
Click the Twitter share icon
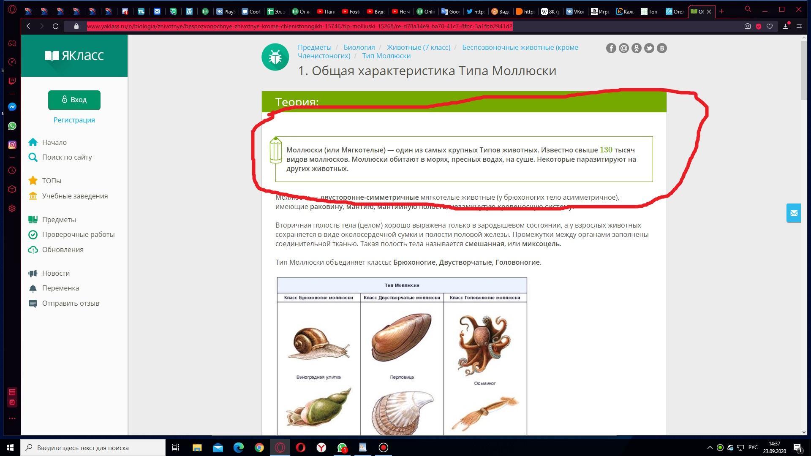pos(649,48)
